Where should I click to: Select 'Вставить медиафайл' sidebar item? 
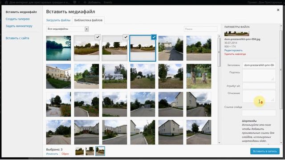(x=21, y=12)
